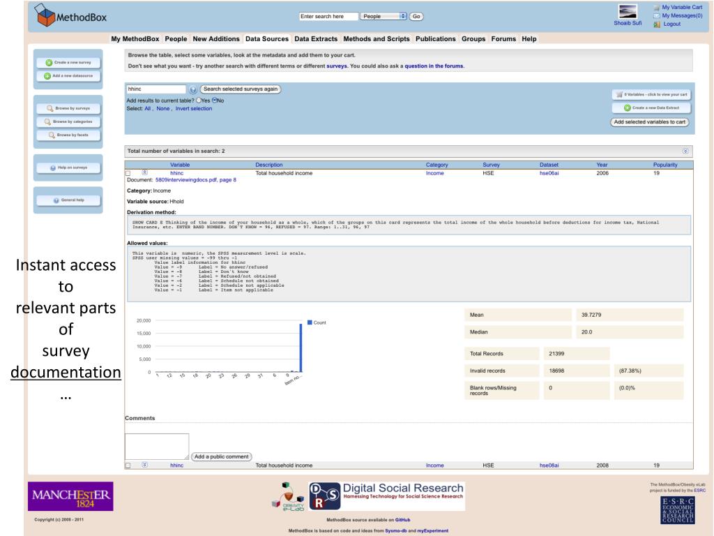Click the help icon beside the hhinc field
The width and height of the screenshot is (714, 536).
click(x=193, y=90)
